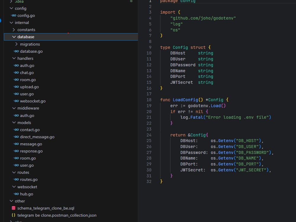Collapse the internal folder chevron

11,22
